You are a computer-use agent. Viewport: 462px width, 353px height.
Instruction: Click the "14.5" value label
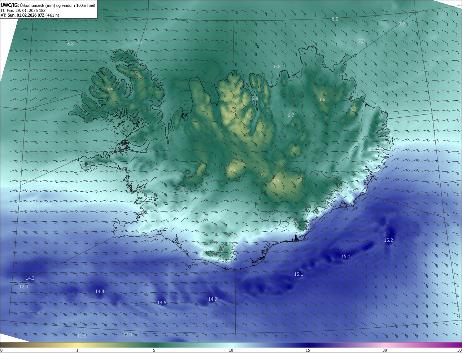pyautogui.click(x=162, y=302)
